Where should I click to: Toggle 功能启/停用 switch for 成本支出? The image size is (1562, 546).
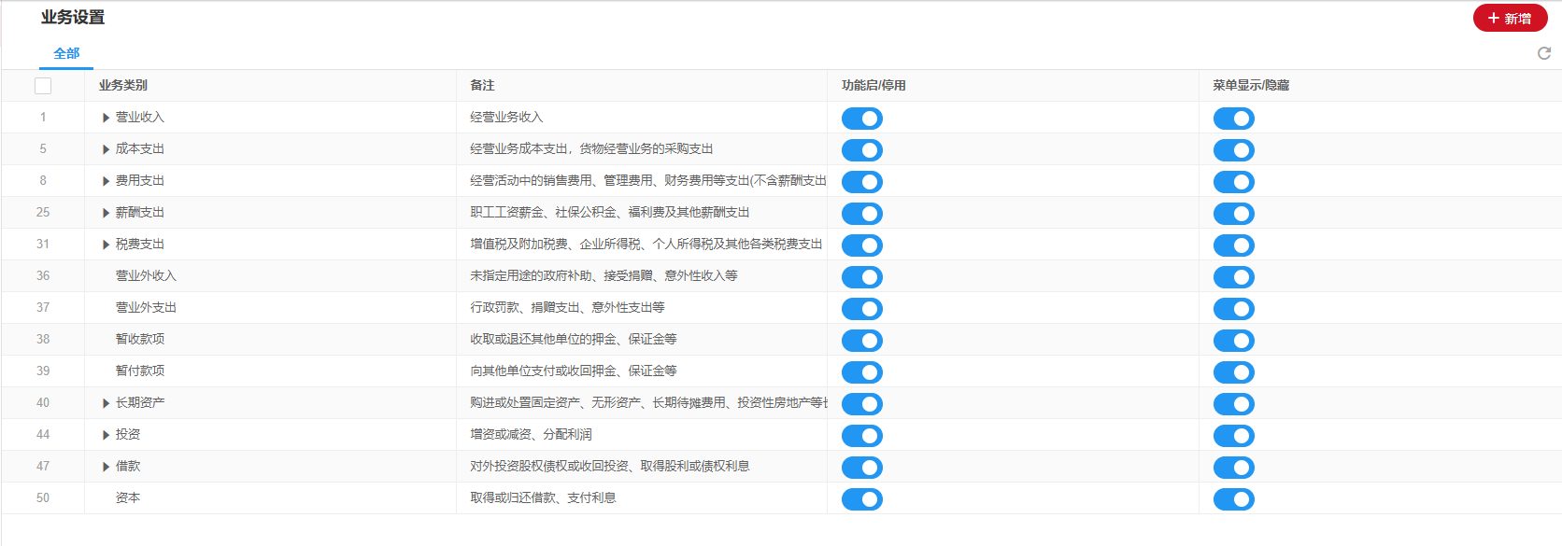pos(862,150)
